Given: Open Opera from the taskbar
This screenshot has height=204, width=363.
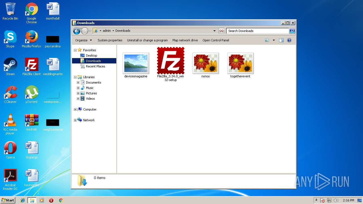Looking at the screenshot, I should click(51, 200).
